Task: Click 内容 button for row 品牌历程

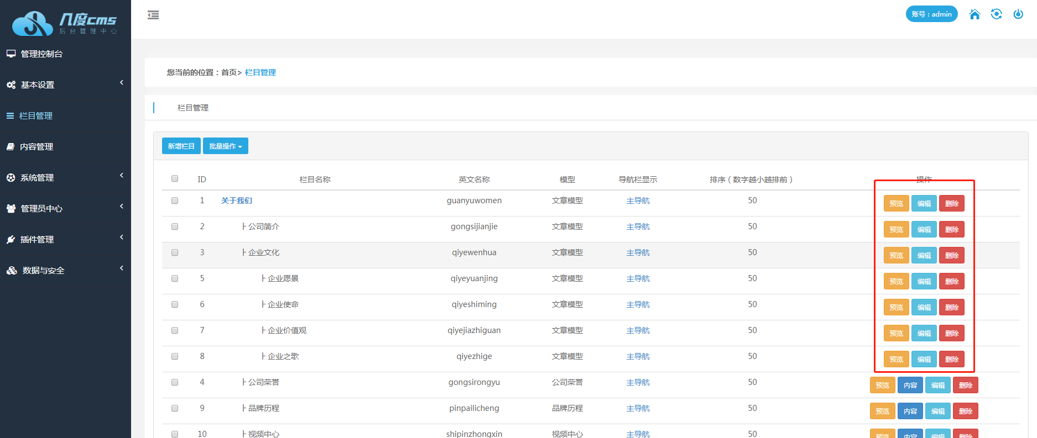Action: pyautogui.click(x=910, y=411)
